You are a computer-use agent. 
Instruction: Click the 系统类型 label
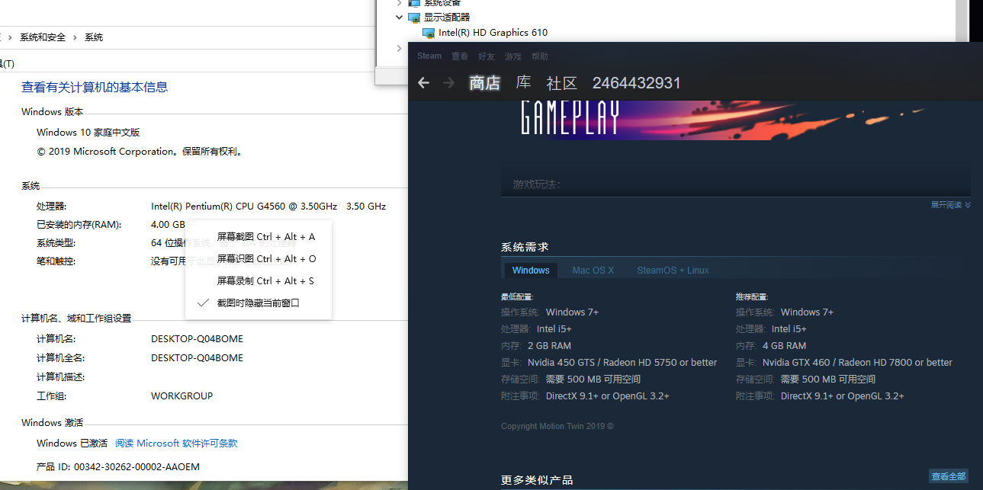point(56,243)
